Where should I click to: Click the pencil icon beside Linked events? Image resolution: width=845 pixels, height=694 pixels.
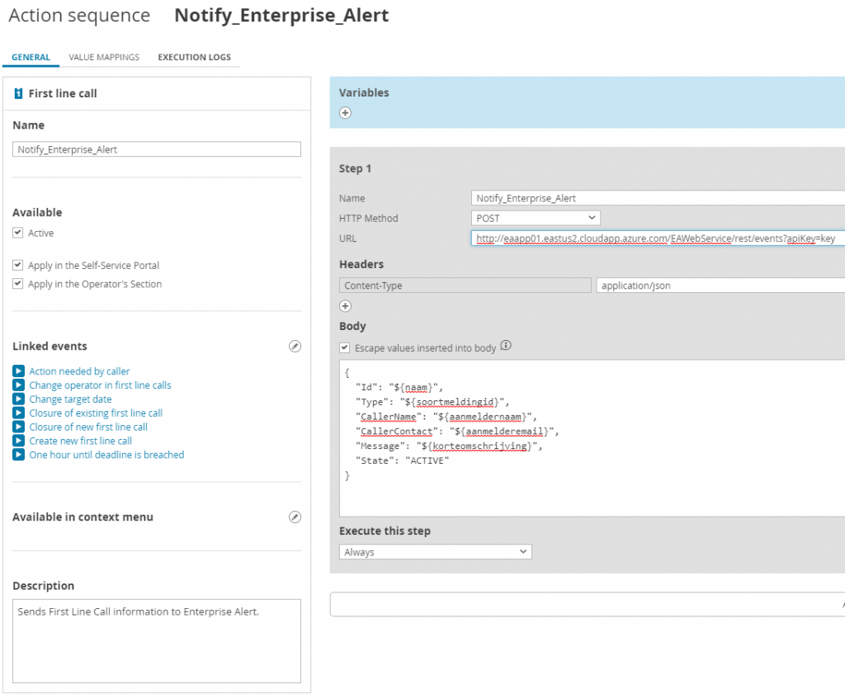coord(295,346)
